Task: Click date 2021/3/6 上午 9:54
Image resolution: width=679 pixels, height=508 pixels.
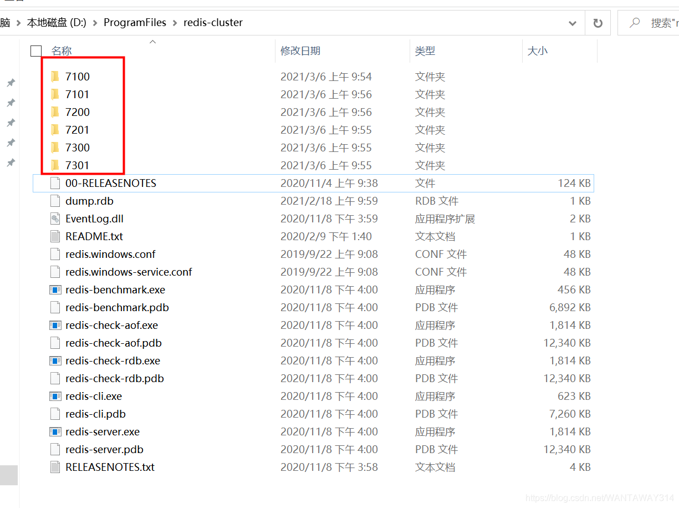Action: click(326, 77)
